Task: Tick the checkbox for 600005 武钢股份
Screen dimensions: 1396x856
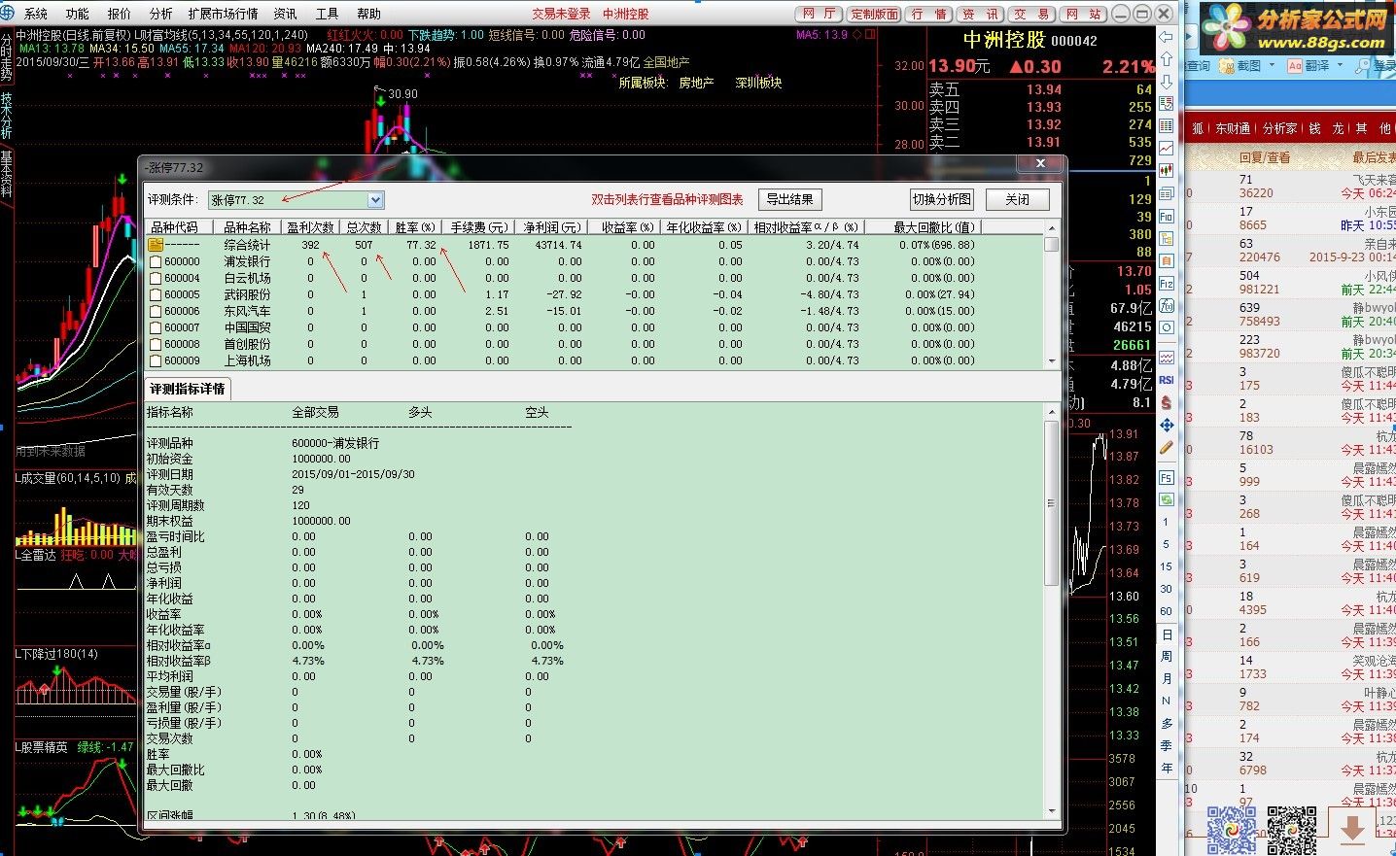Action: [156, 294]
